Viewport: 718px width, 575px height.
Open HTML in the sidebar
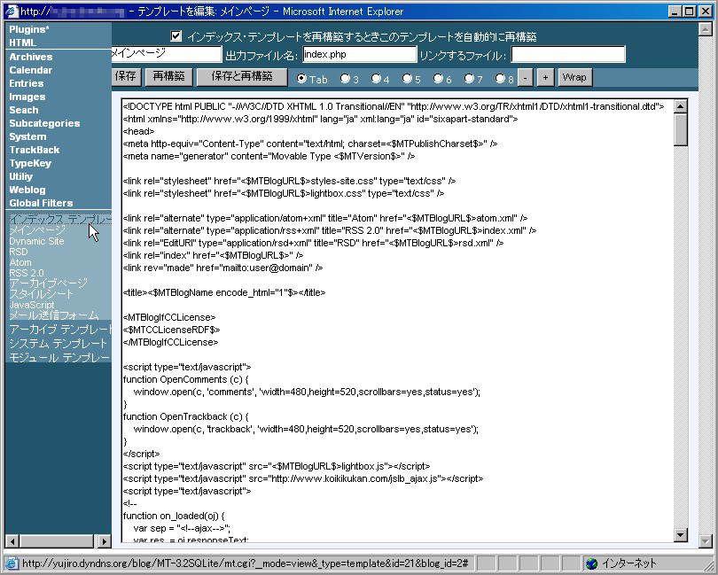point(22,43)
